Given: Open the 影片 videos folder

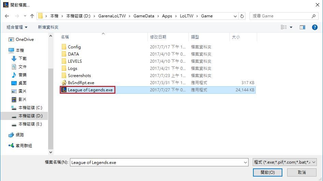Looking at the screenshot, I should click(x=19, y=100).
